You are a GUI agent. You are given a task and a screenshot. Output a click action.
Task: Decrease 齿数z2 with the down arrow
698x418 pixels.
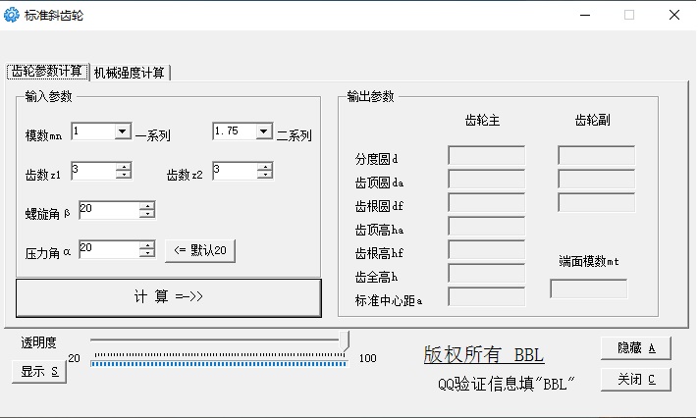point(265,175)
